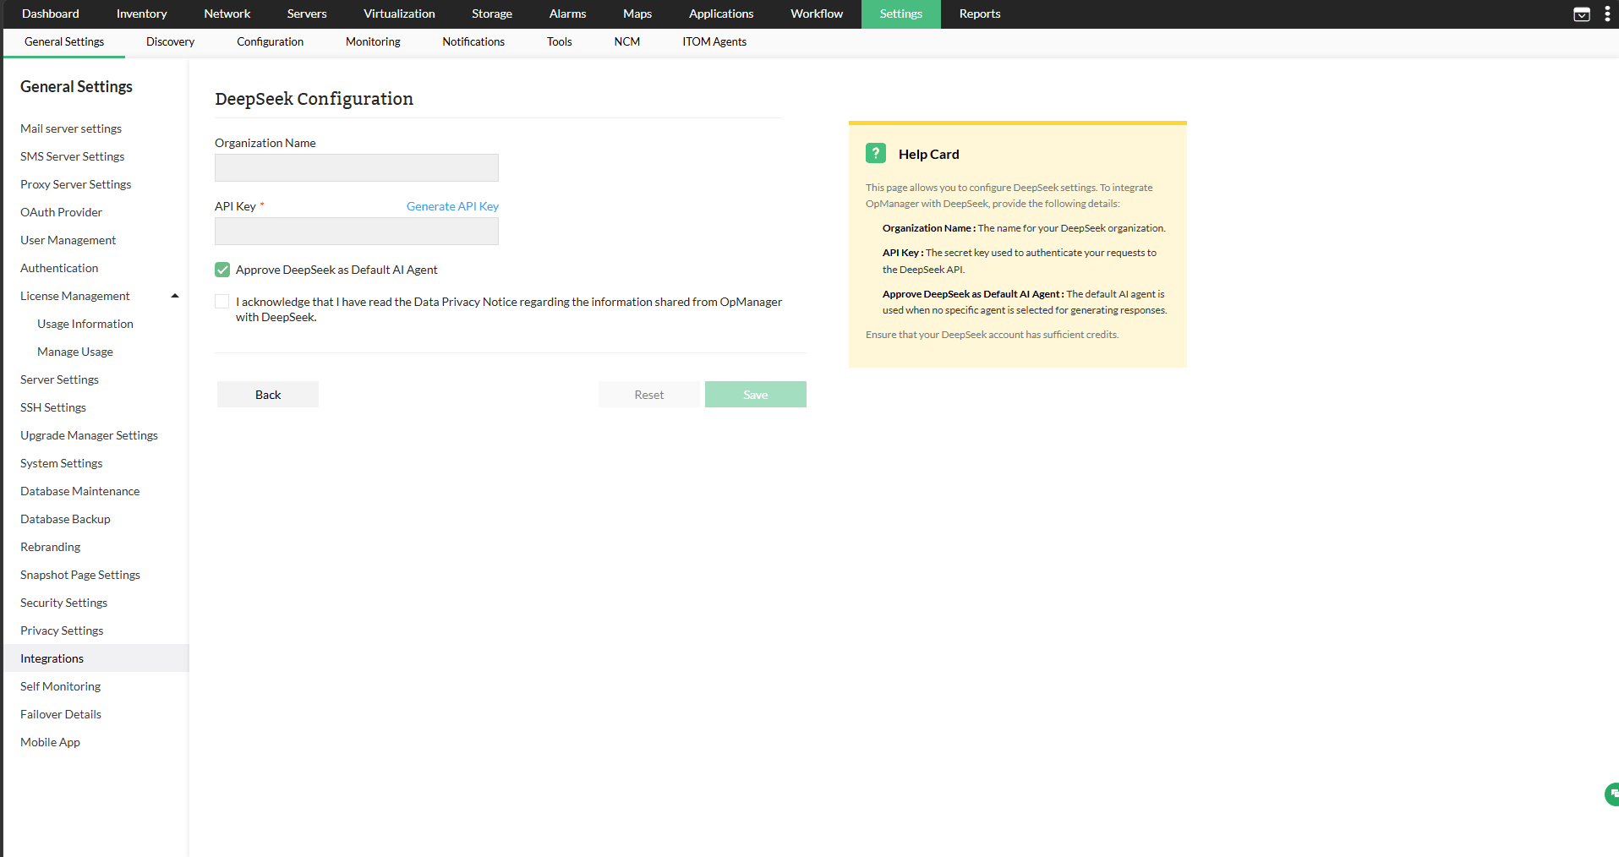Open Database Maintenance
The height and width of the screenshot is (857, 1619).
[x=79, y=491]
